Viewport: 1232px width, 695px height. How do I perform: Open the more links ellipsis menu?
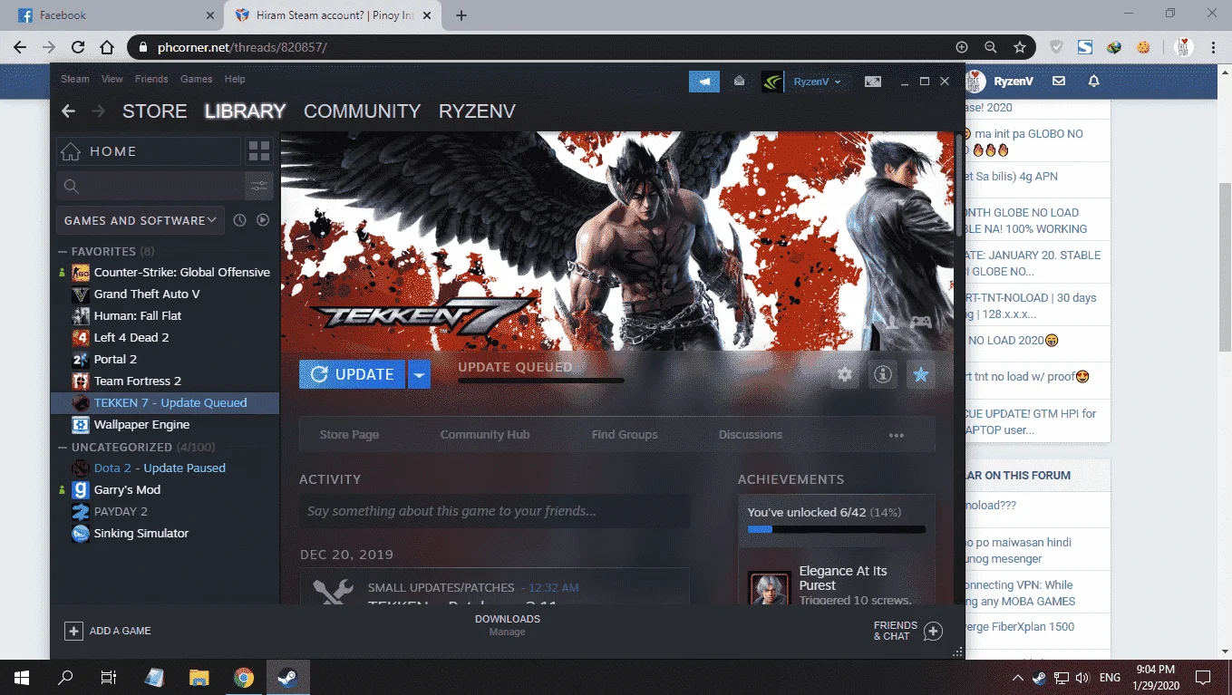pyautogui.click(x=897, y=435)
